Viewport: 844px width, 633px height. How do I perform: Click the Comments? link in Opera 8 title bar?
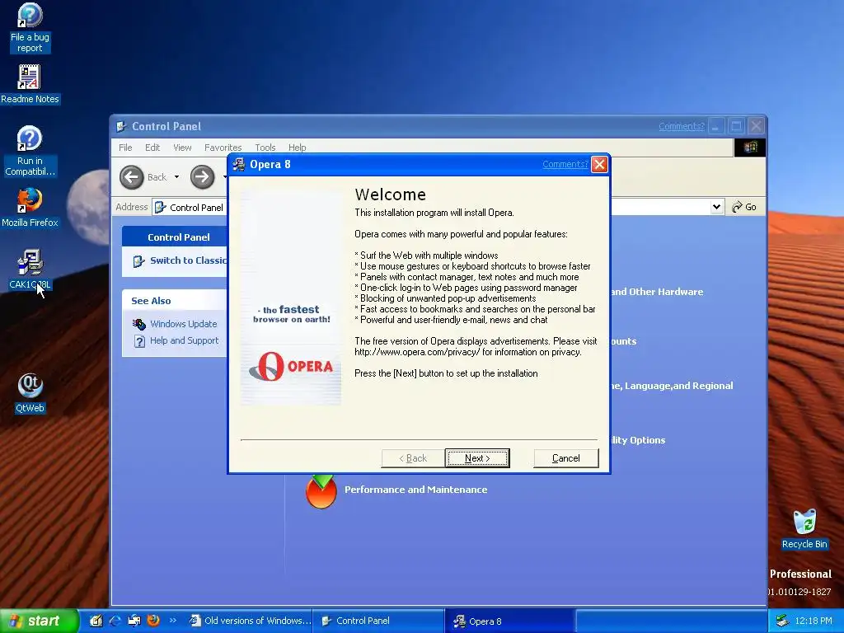[565, 164]
